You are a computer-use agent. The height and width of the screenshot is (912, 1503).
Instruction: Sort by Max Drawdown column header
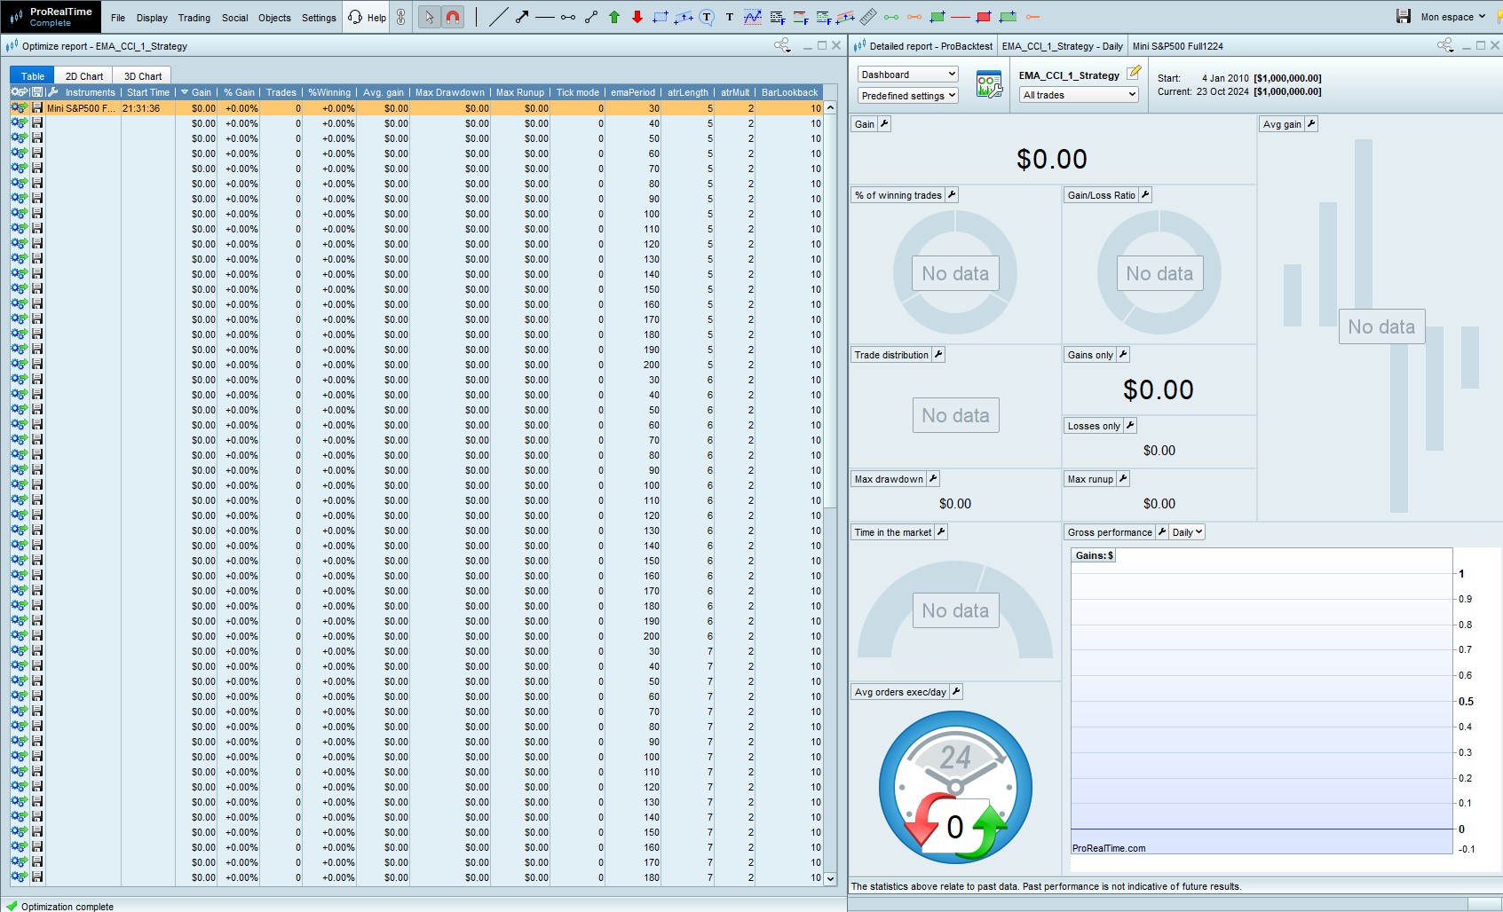(x=449, y=92)
